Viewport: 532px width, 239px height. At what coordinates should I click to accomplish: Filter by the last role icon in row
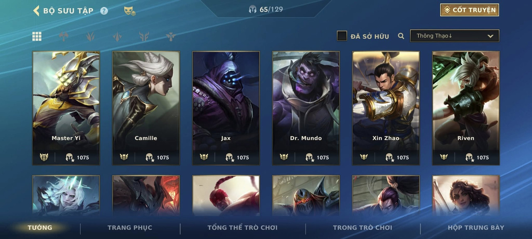coord(170,37)
